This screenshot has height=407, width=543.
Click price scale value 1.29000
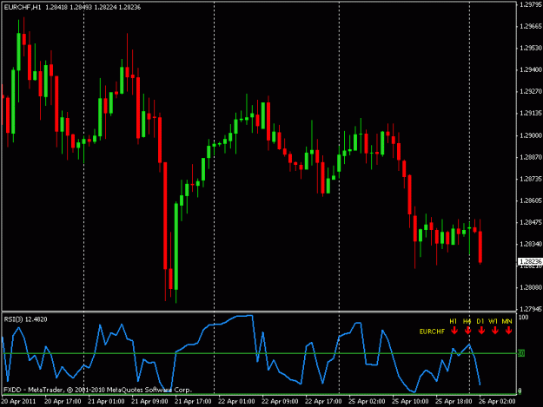coord(531,135)
